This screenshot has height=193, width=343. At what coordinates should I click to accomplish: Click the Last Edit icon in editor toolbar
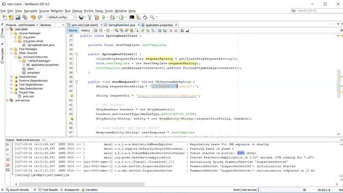tap(95, 31)
